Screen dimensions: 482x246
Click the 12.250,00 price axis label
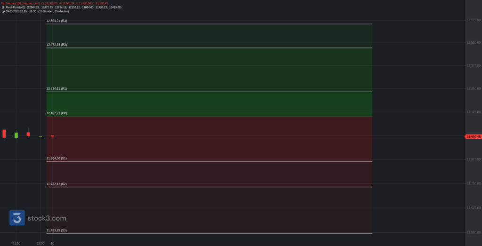(474, 89)
